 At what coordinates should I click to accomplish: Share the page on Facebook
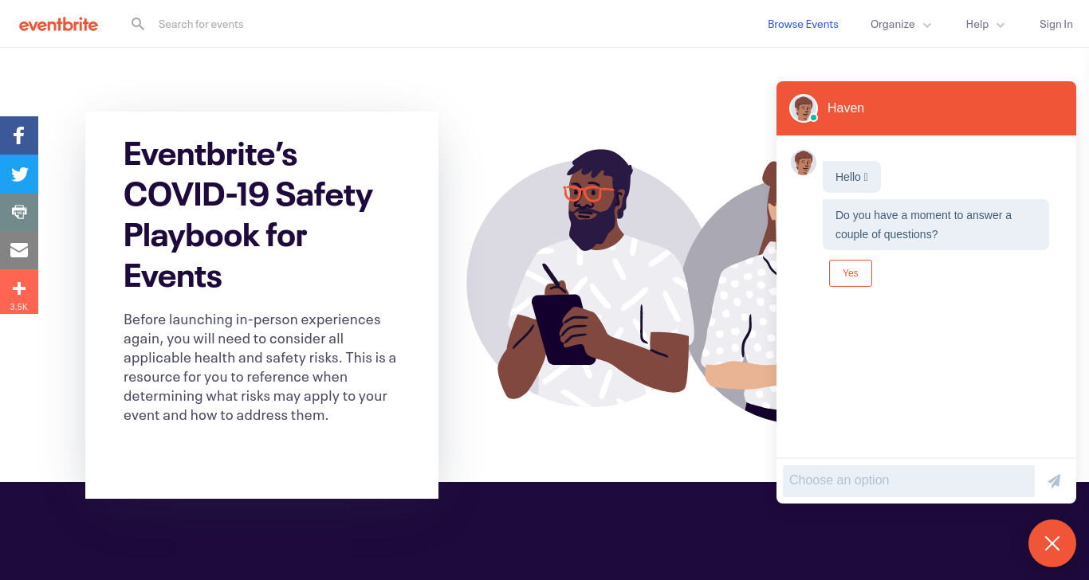tap(19, 135)
